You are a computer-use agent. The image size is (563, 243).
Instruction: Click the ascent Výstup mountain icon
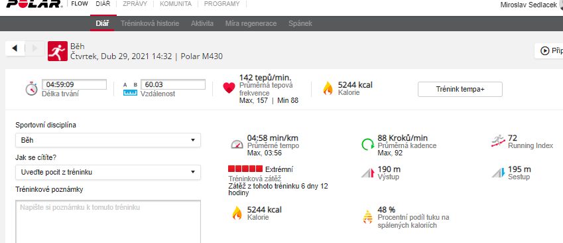point(368,173)
